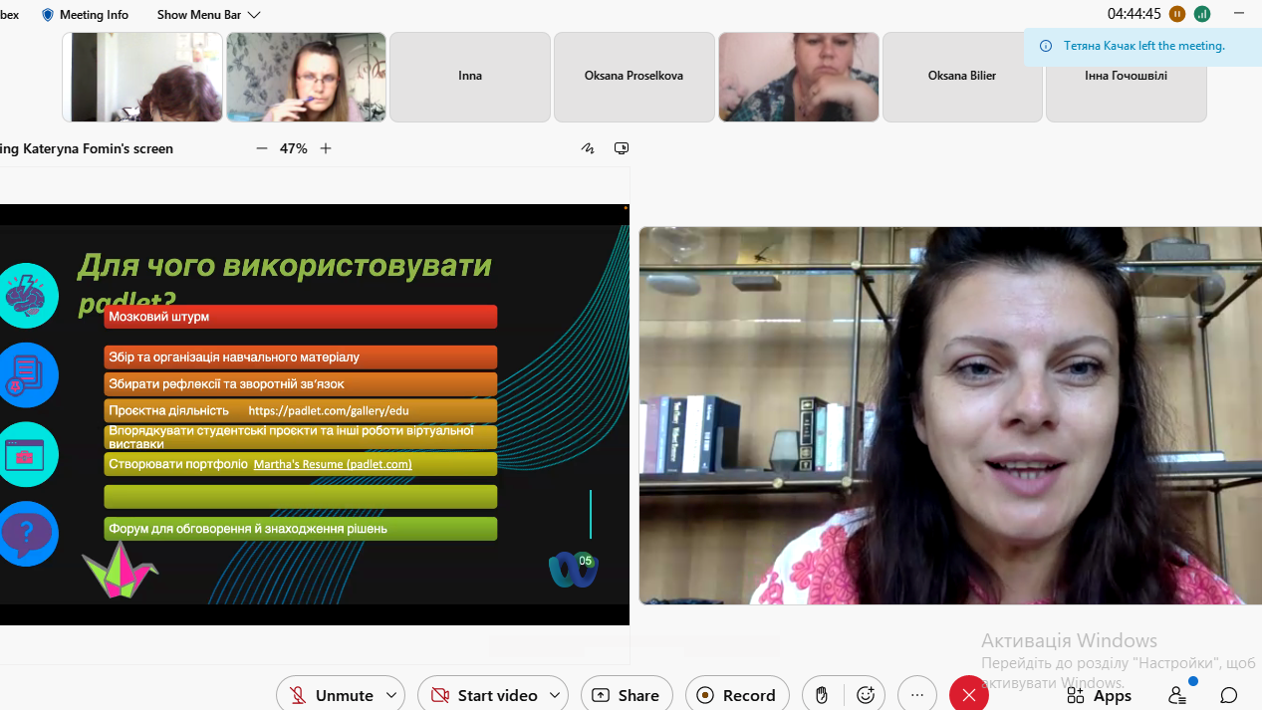Select Oksana Proselkova's participant tile
The width and height of the screenshot is (1262, 710).
633,77
